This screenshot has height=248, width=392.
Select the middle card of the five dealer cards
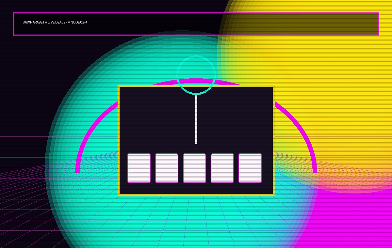point(194,168)
